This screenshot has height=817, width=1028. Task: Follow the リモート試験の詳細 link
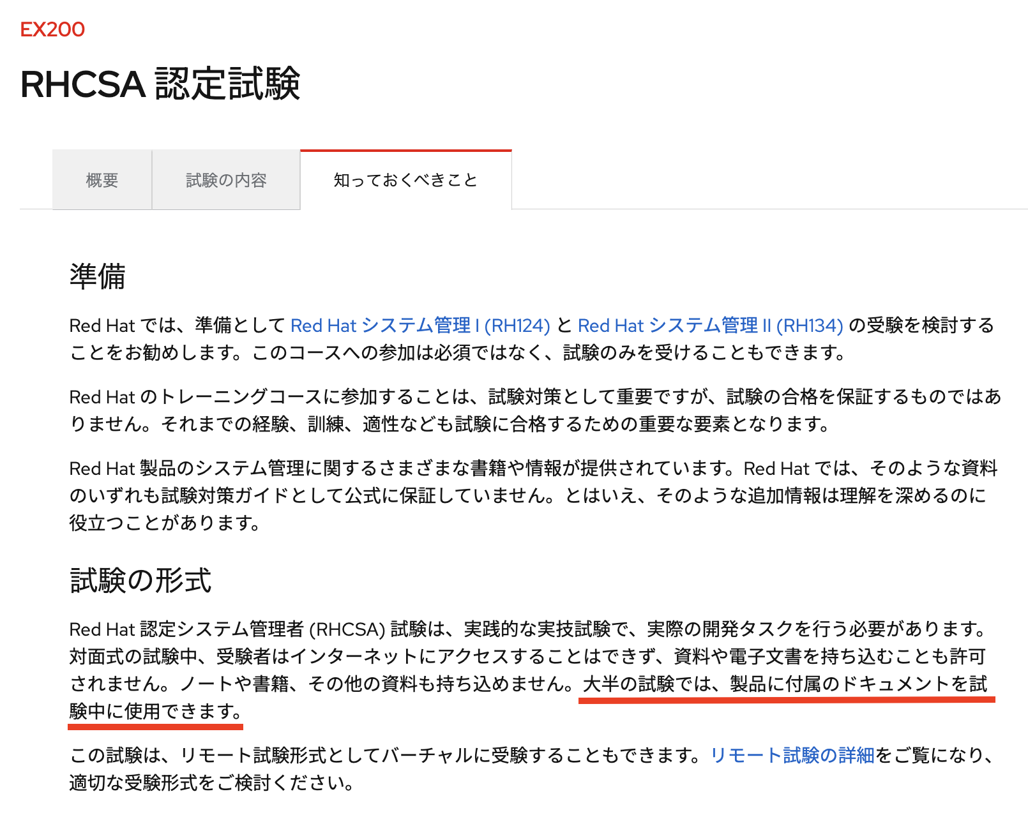(792, 755)
